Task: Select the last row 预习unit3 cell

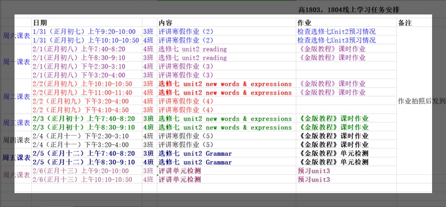Action: 346,180
